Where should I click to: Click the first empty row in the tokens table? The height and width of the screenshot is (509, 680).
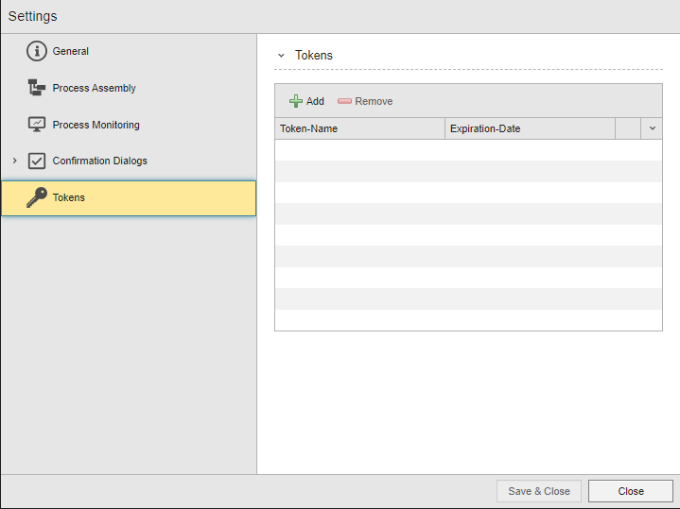468,150
